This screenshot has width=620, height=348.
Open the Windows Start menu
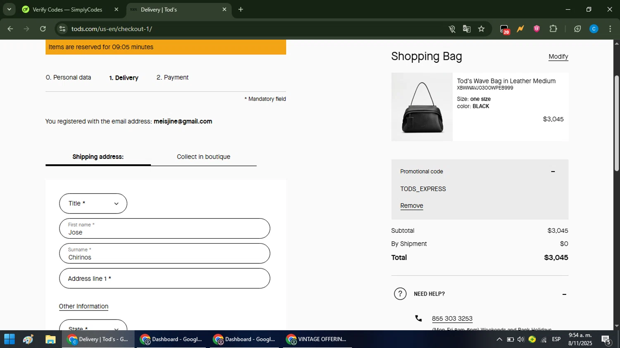[9, 339]
